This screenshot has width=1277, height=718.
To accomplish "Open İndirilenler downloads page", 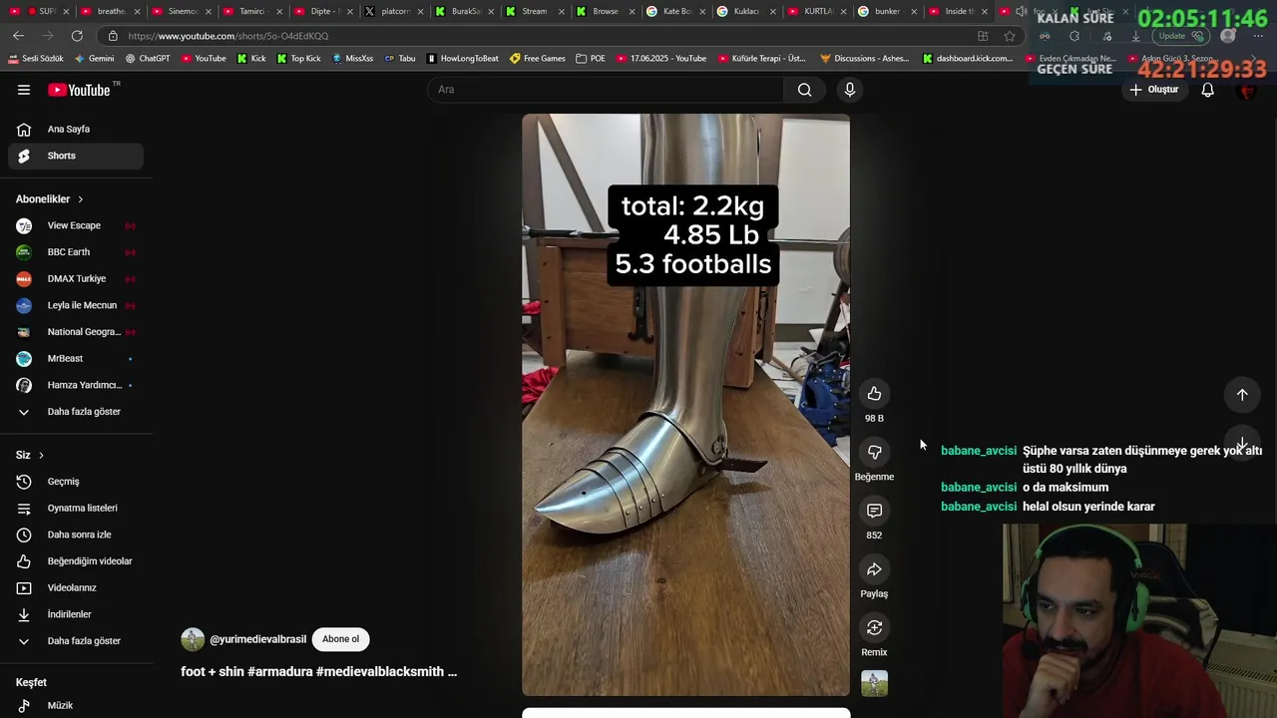I will tap(76, 614).
